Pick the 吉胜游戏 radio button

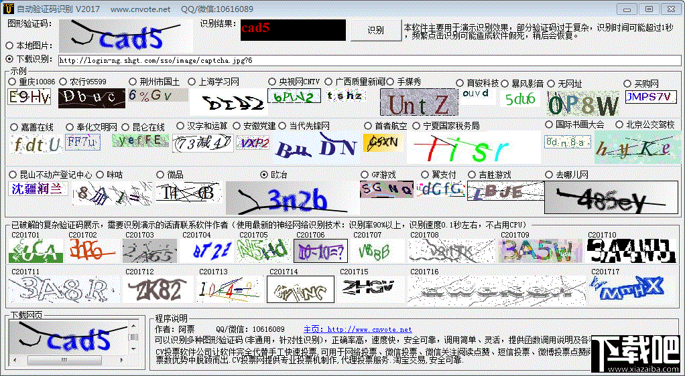(x=471, y=175)
